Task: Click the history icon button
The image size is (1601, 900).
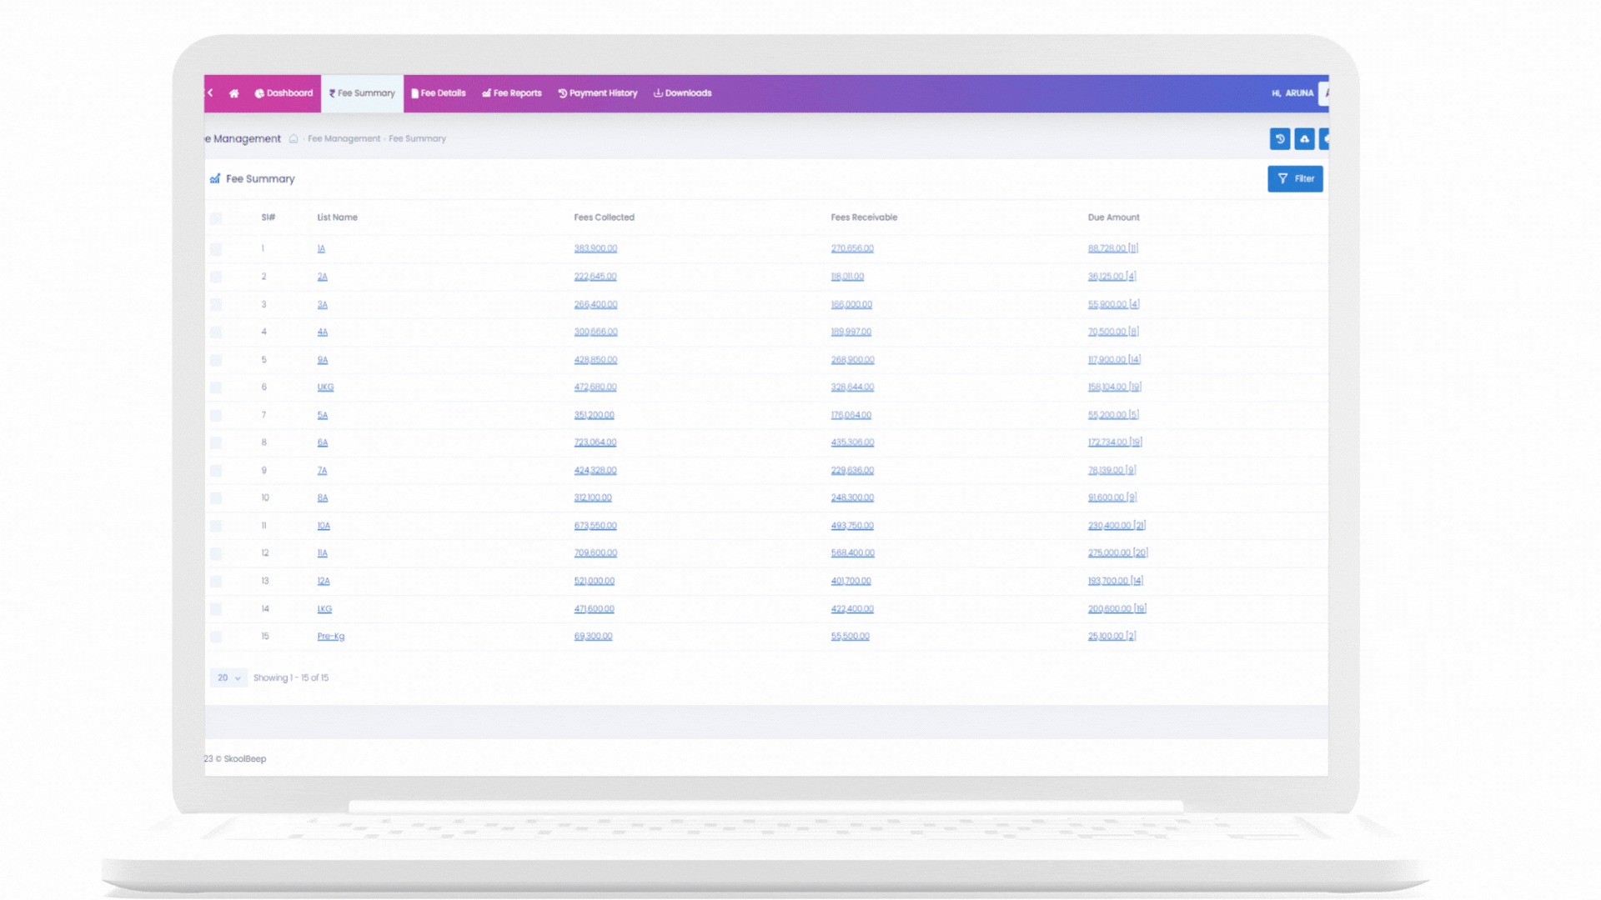Action: point(1279,139)
